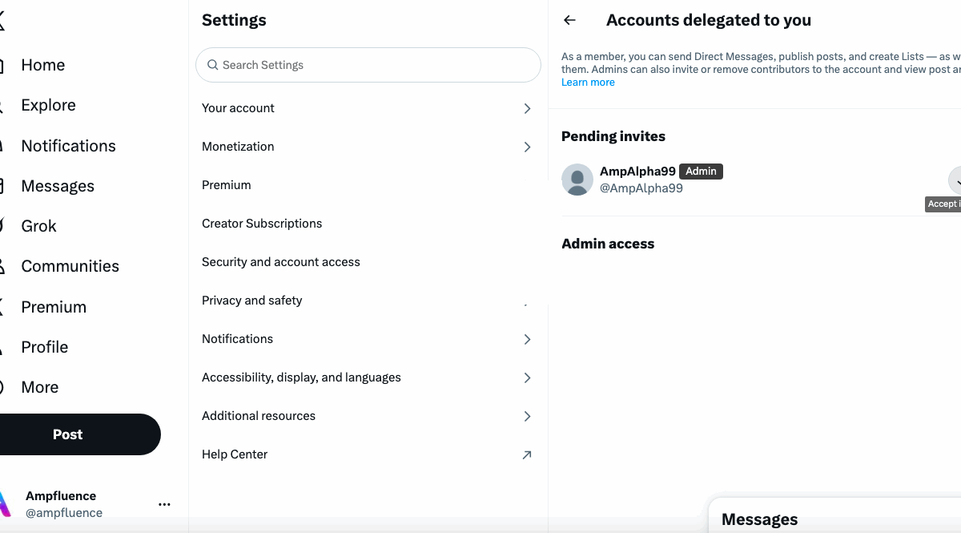
Task: Open Help Center external link arrow
Action: pos(527,454)
